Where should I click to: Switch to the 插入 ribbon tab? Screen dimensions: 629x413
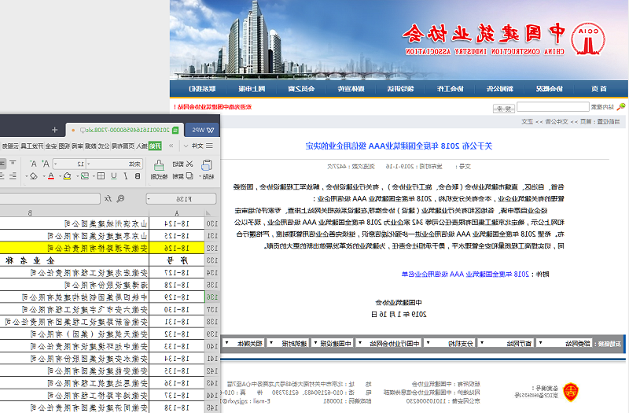pos(142,146)
